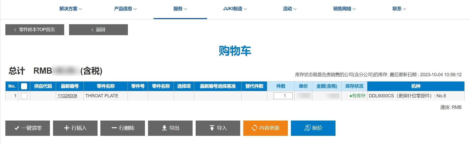The height and width of the screenshot is (145, 470).
Task: Check the checkbox for row 1
Action: 24,96
